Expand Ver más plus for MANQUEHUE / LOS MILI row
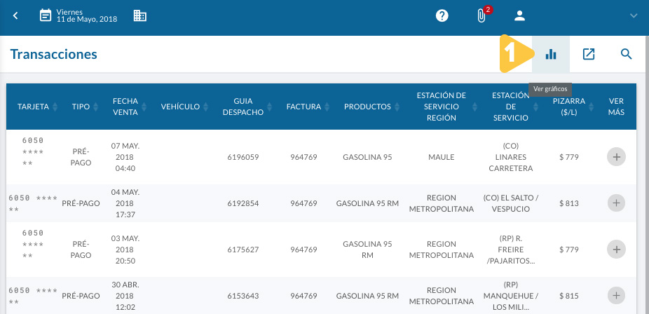 (x=616, y=296)
